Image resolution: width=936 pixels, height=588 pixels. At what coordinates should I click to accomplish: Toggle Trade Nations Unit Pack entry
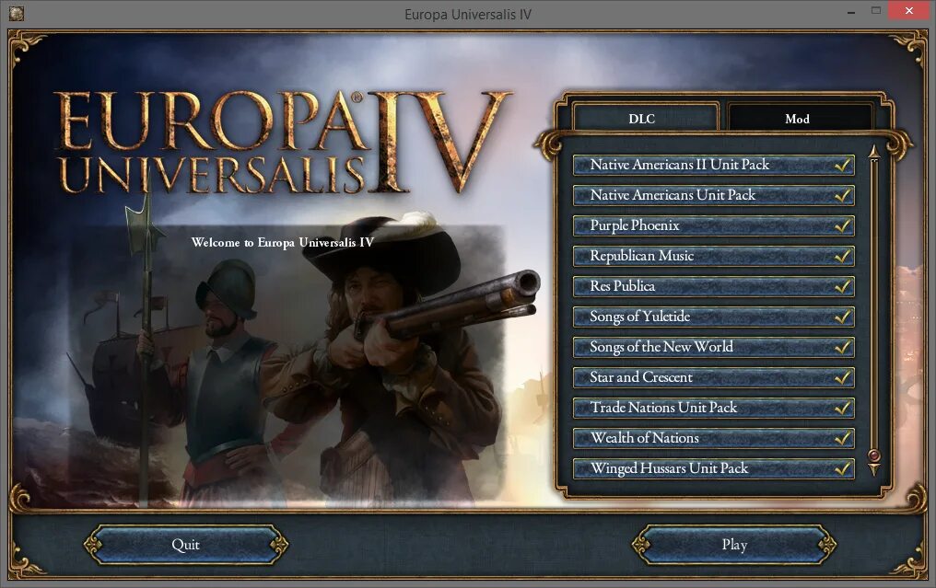pyautogui.click(x=713, y=408)
